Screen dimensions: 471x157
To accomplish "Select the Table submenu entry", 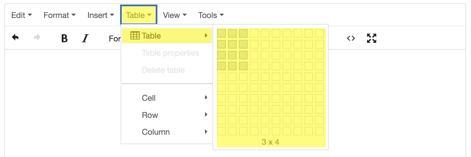I will (167, 36).
